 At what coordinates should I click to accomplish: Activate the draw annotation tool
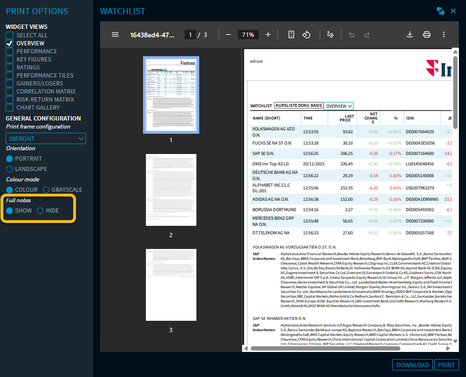[x=330, y=34]
